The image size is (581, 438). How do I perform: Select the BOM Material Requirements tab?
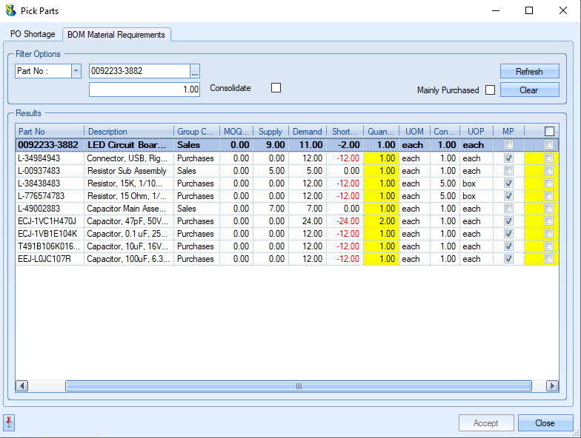117,34
